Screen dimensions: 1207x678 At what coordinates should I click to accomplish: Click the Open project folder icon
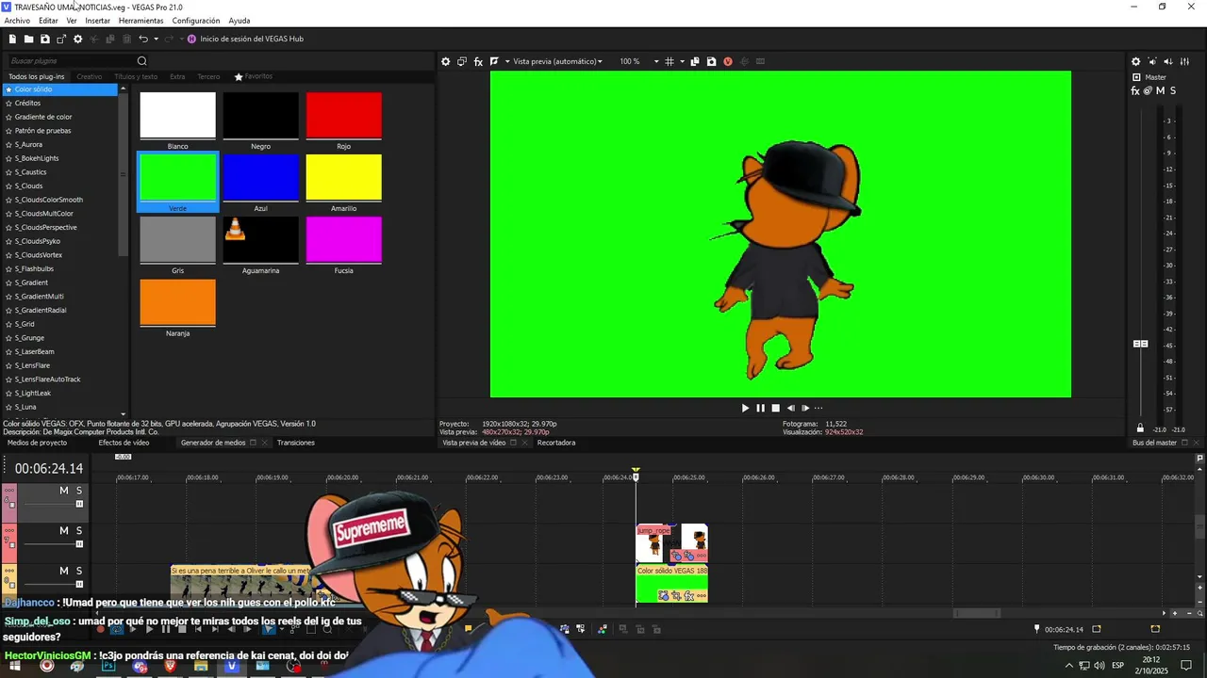(x=28, y=39)
